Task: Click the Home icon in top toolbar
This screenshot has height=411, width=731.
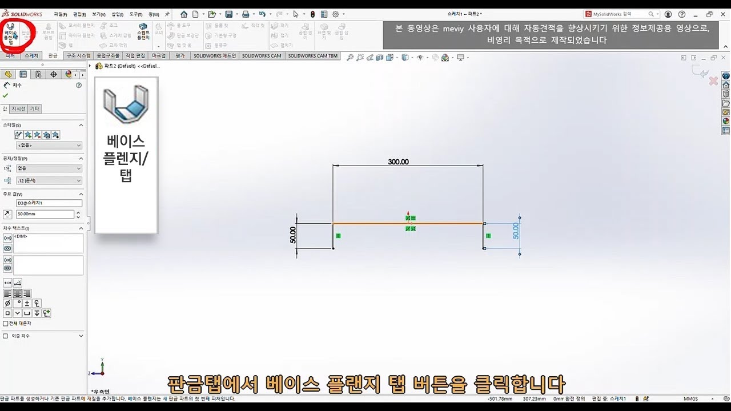Action: (184, 14)
